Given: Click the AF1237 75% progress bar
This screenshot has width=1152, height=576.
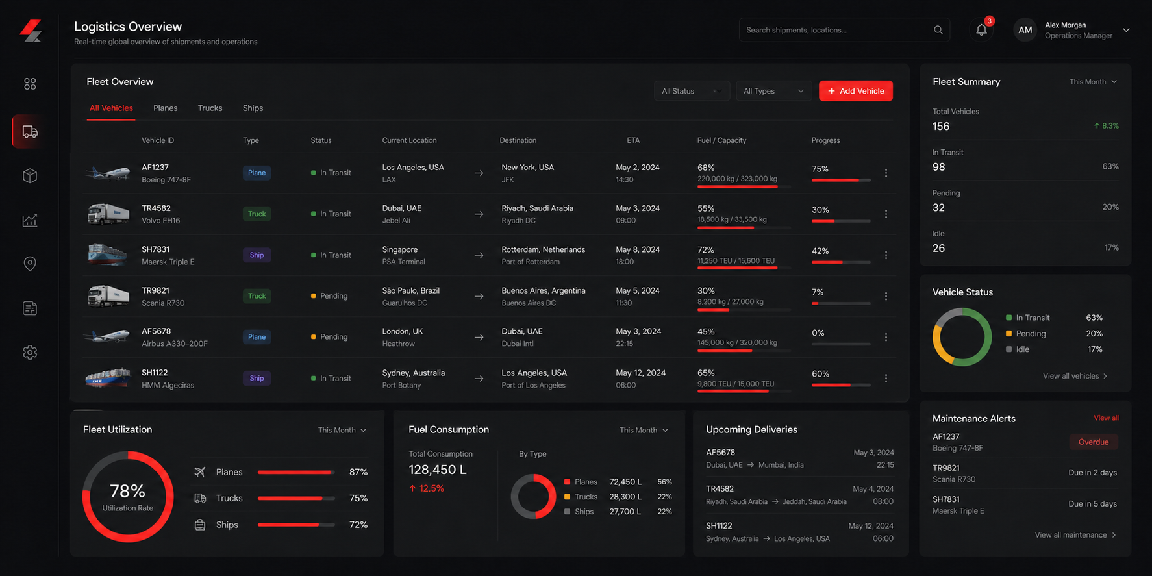Looking at the screenshot, I should 841,180.
